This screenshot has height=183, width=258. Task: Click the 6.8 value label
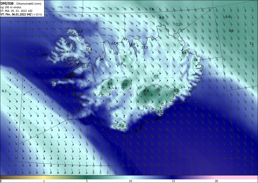coord(162,18)
